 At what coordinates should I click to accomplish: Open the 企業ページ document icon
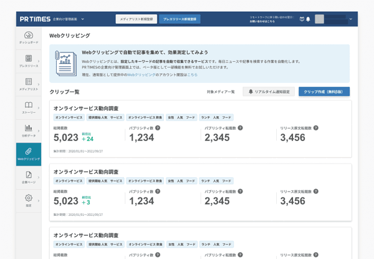click(29, 175)
